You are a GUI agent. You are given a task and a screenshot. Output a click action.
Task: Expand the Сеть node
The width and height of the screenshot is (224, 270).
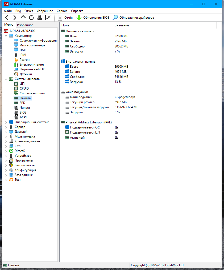pos(6,146)
